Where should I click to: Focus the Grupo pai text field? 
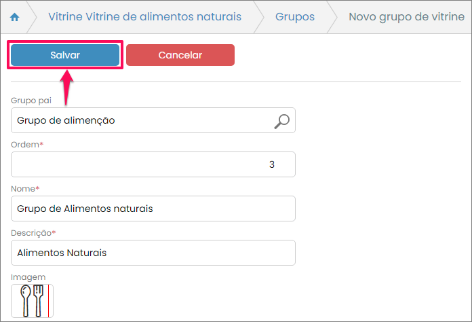(140, 121)
